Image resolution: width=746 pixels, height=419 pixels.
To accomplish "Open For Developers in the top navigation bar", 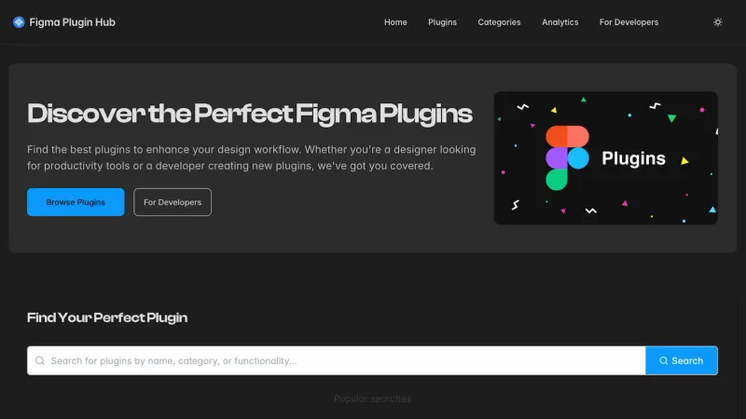I will (x=629, y=22).
